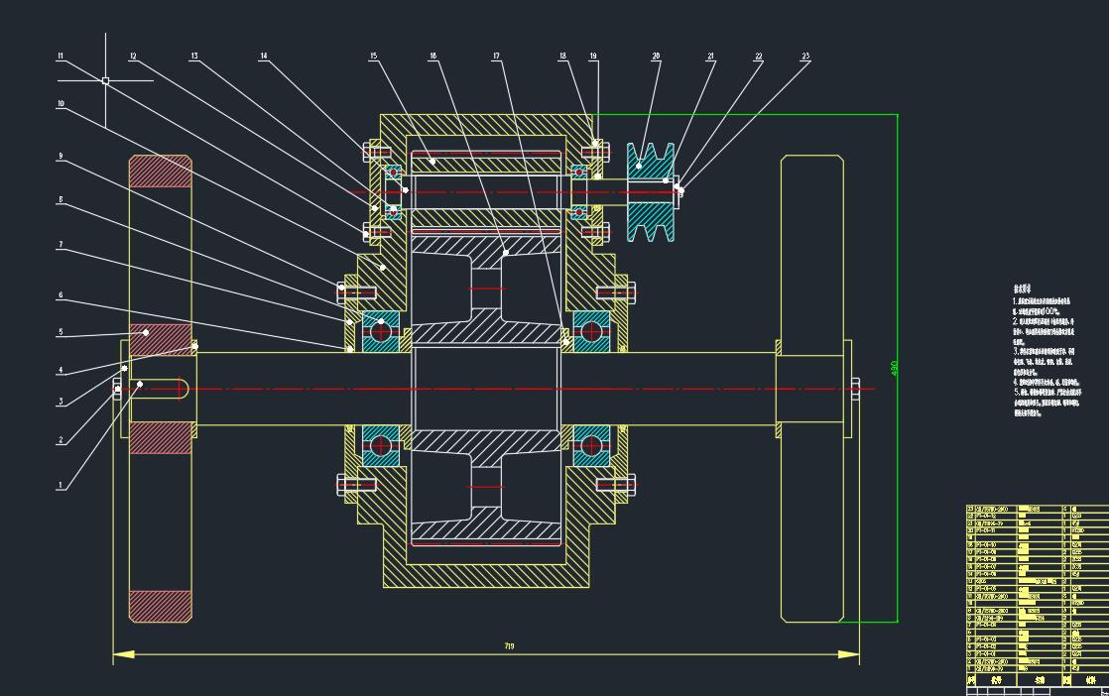Click the V-belt pulley cross-section

[x=651, y=192]
